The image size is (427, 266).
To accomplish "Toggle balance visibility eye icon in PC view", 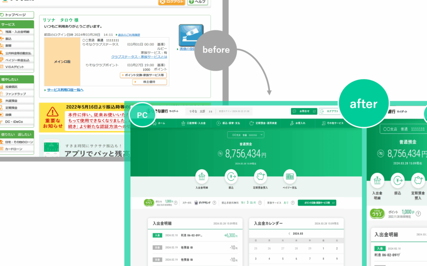I will [220, 154].
